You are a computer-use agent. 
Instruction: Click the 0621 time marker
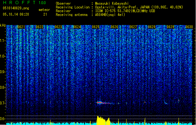[x=21, y=27]
